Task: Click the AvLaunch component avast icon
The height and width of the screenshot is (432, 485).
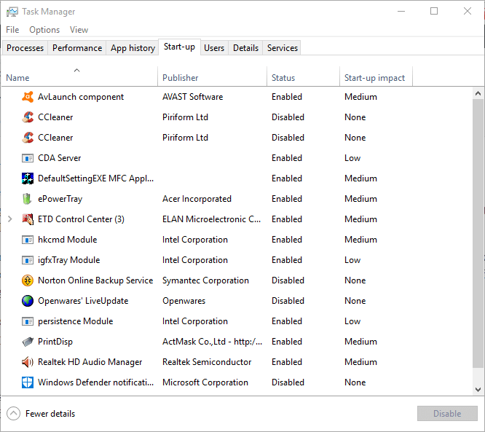Action: coord(28,97)
